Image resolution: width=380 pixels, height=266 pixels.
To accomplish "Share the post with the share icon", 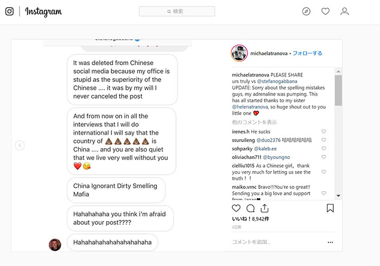I will [264, 208].
